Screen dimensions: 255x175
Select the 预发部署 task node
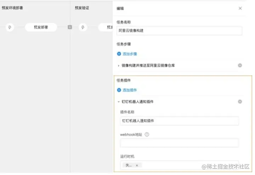click(41, 27)
